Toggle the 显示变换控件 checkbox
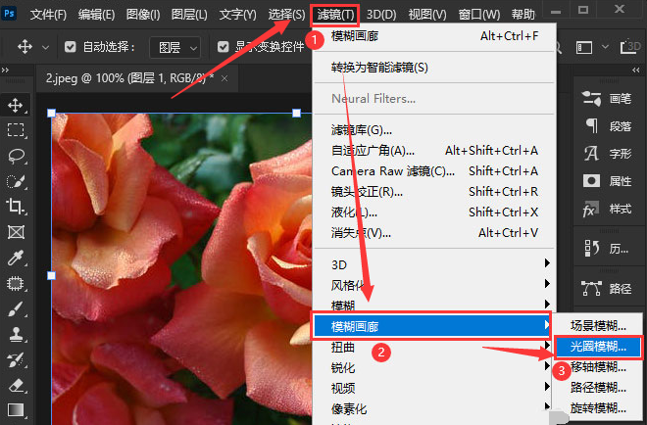 click(224, 47)
